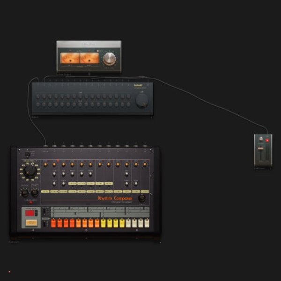The height and width of the screenshot is (281, 281).
Task: Click the slide switch left of the step scale strips
Action: pyautogui.click(x=44, y=212)
